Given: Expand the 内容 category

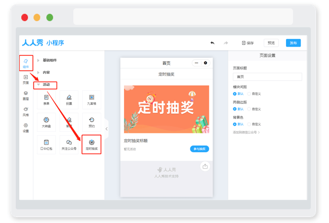Looking at the screenshot, I should click(44, 72).
